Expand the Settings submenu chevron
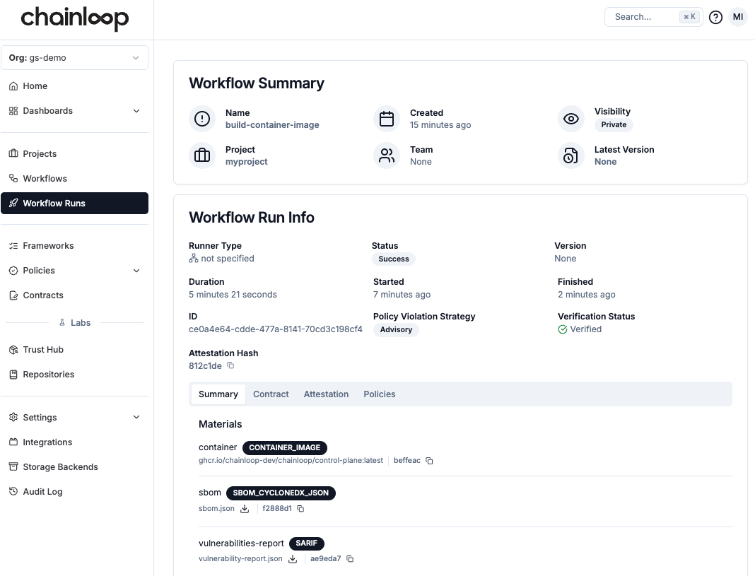 (136, 417)
